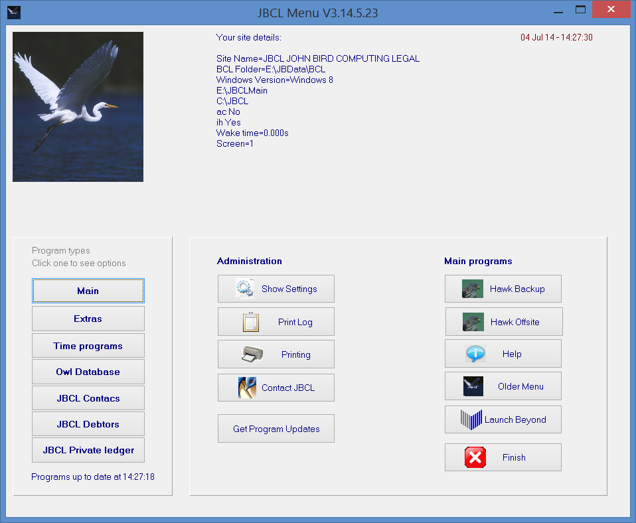Click the egret photo thumbnail
This screenshot has height=523, width=636.
[78, 107]
